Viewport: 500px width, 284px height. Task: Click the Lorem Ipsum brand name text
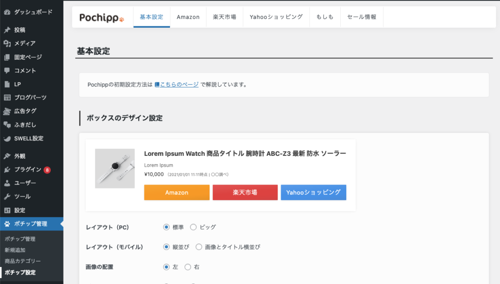pos(159,165)
